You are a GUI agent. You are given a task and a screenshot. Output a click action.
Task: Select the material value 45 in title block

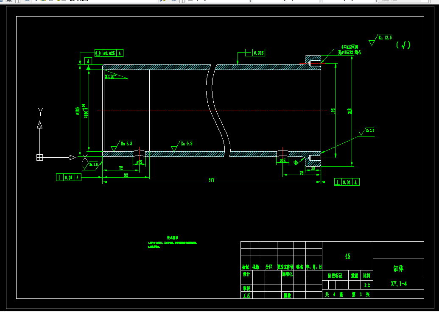(x=347, y=256)
